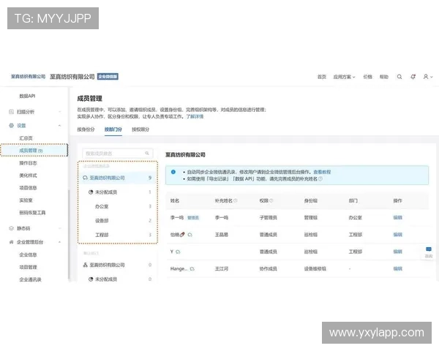Viewport: 439px width, 351px height.
Task: Open 数据API in the sidebar
Action: pos(27,96)
